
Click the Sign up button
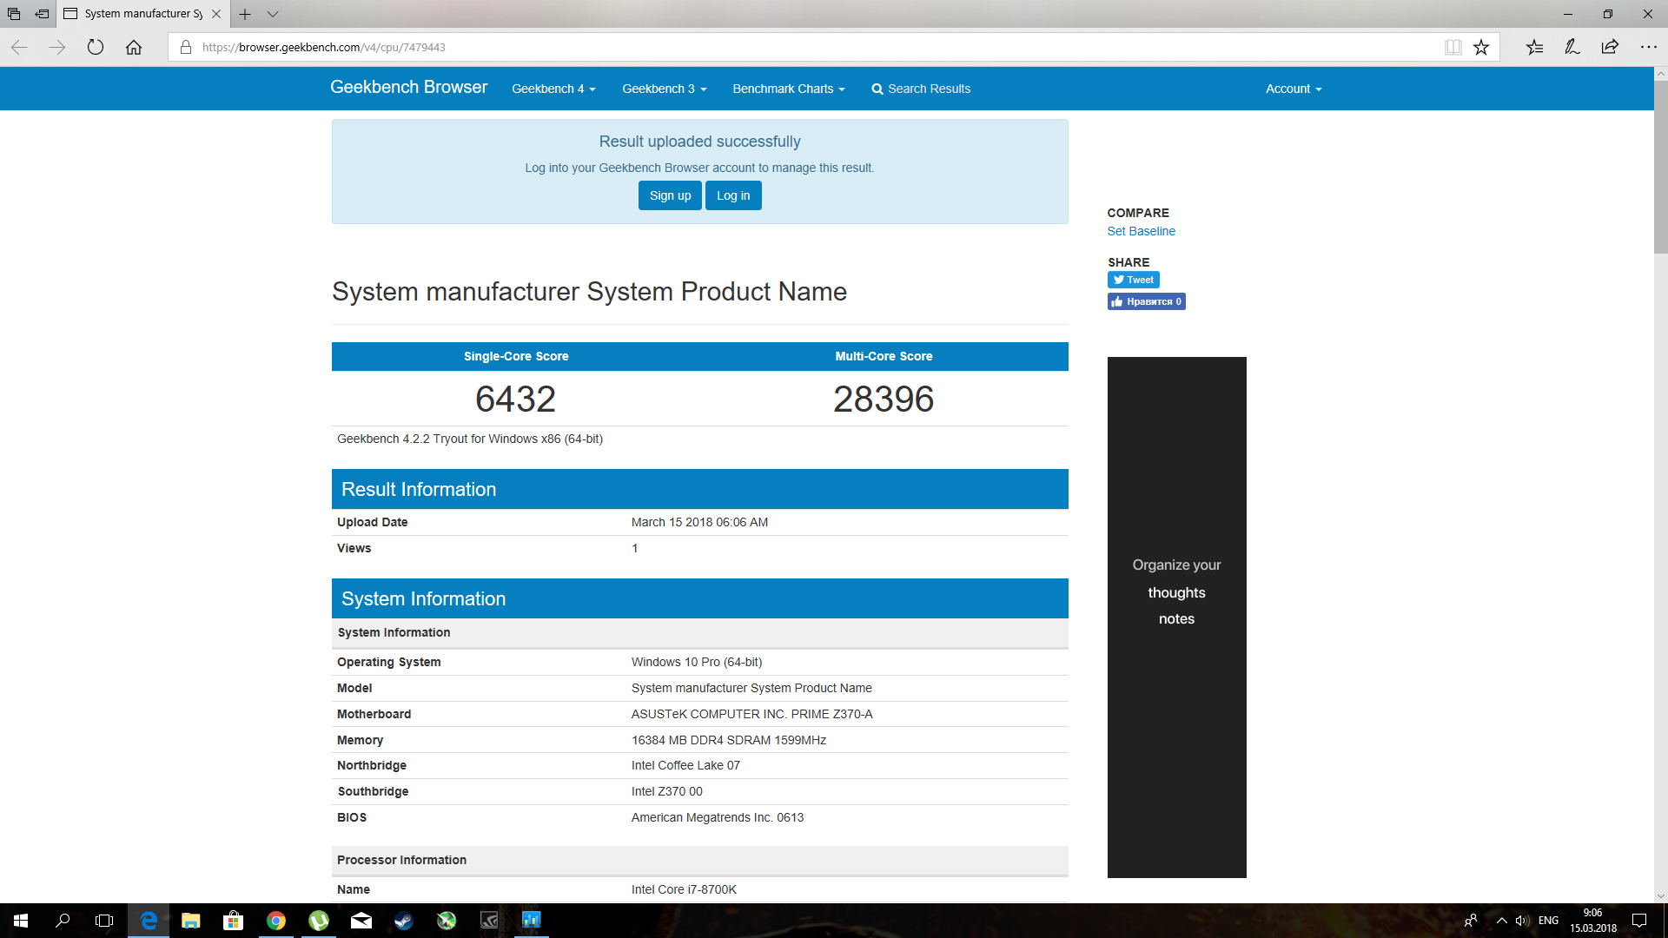[670, 195]
